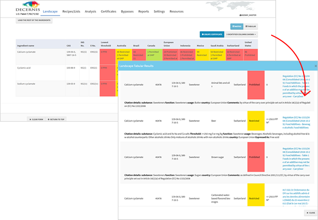
Task: Open Calcium cyclamate's Brazil 44 Restricted cell
Action: click(139, 55)
